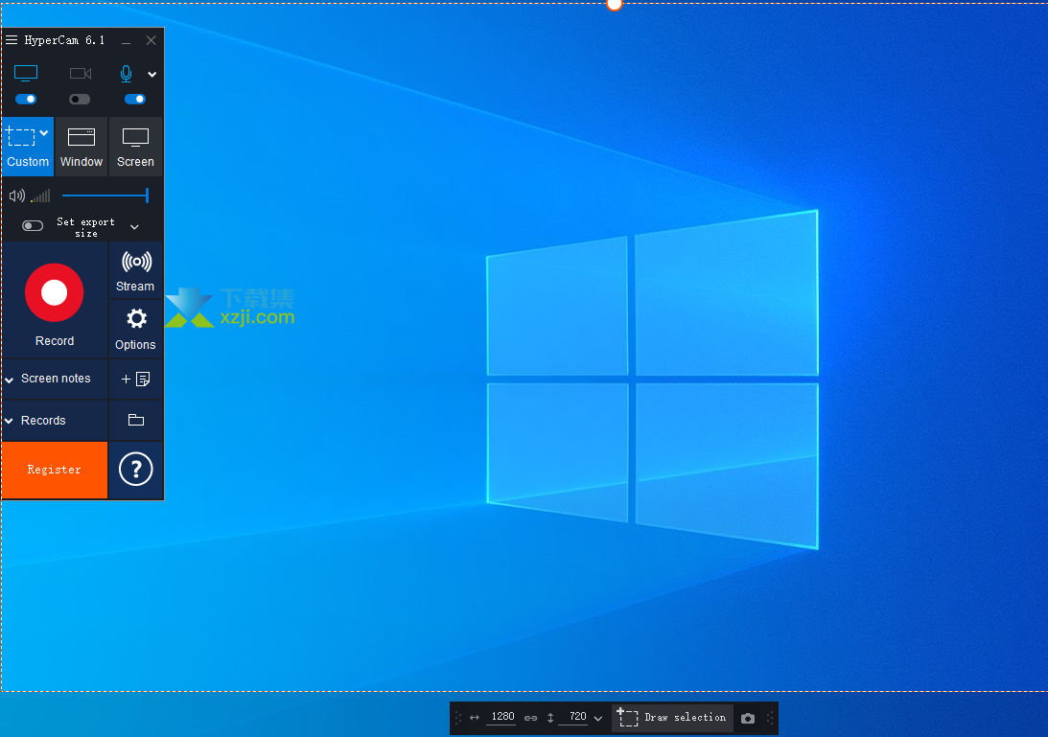Image resolution: width=1048 pixels, height=737 pixels.
Task: Click the HyperCam 6.1 title text
Action: (64, 40)
